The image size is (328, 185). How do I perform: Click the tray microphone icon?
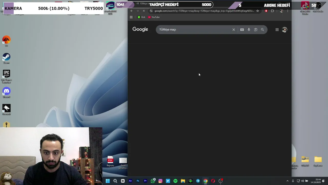click(x=293, y=181)
